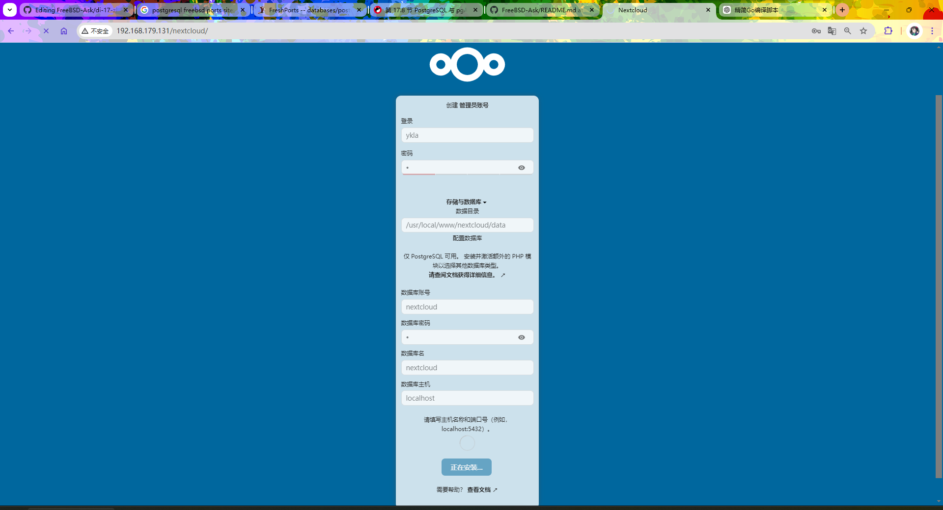Go back to the previous page

coord(11,31)
